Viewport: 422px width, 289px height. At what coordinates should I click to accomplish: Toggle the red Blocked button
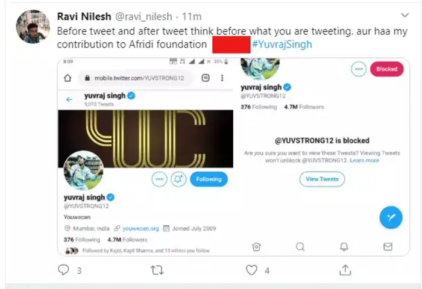point(386,69)
